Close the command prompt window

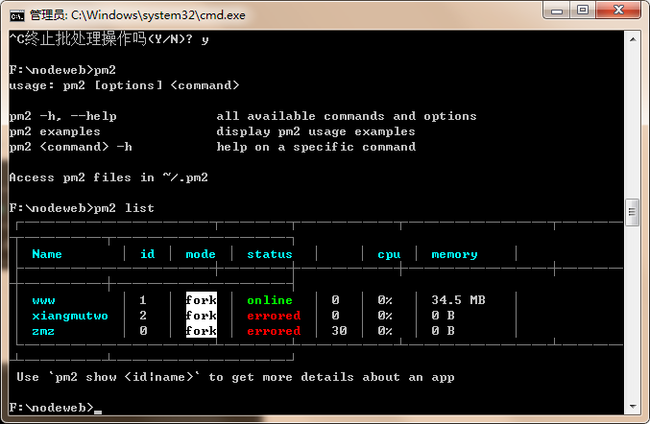(x=617, y=10)
